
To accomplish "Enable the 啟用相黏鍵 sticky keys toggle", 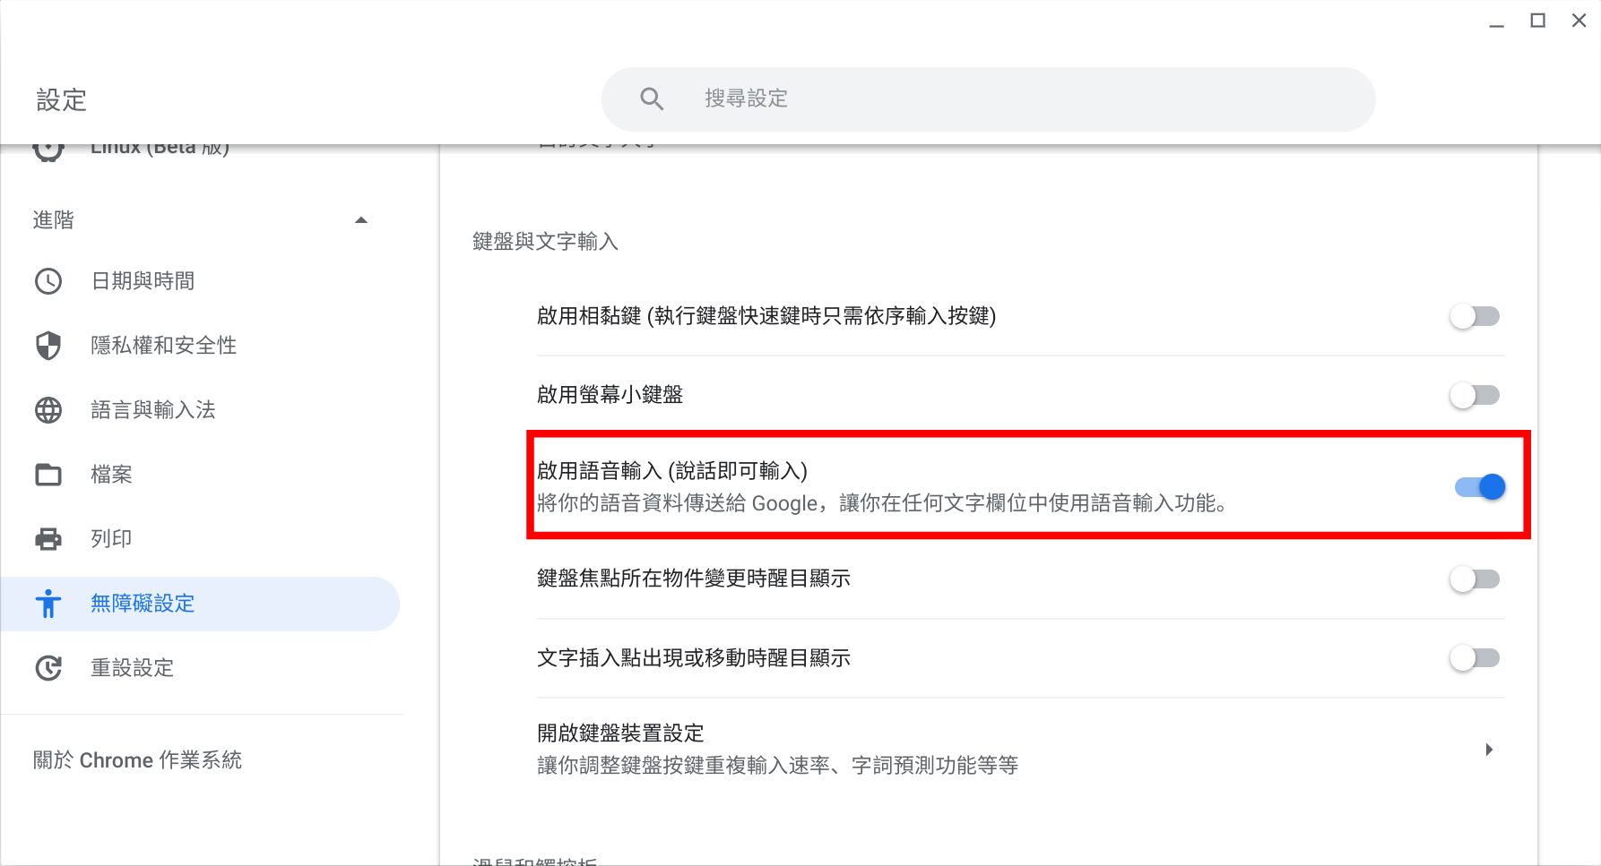I will click(x=1474, y=316).
